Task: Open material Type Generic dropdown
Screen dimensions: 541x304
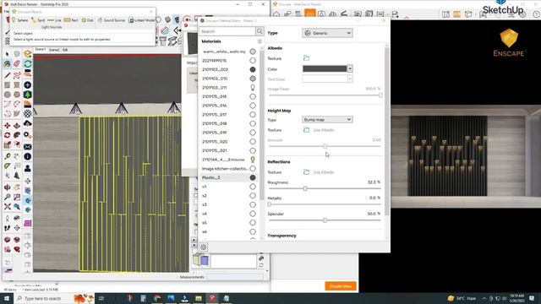Action: coord(327,33)
